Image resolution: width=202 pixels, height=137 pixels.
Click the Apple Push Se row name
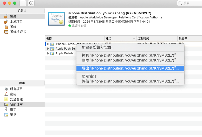point(66,49)
